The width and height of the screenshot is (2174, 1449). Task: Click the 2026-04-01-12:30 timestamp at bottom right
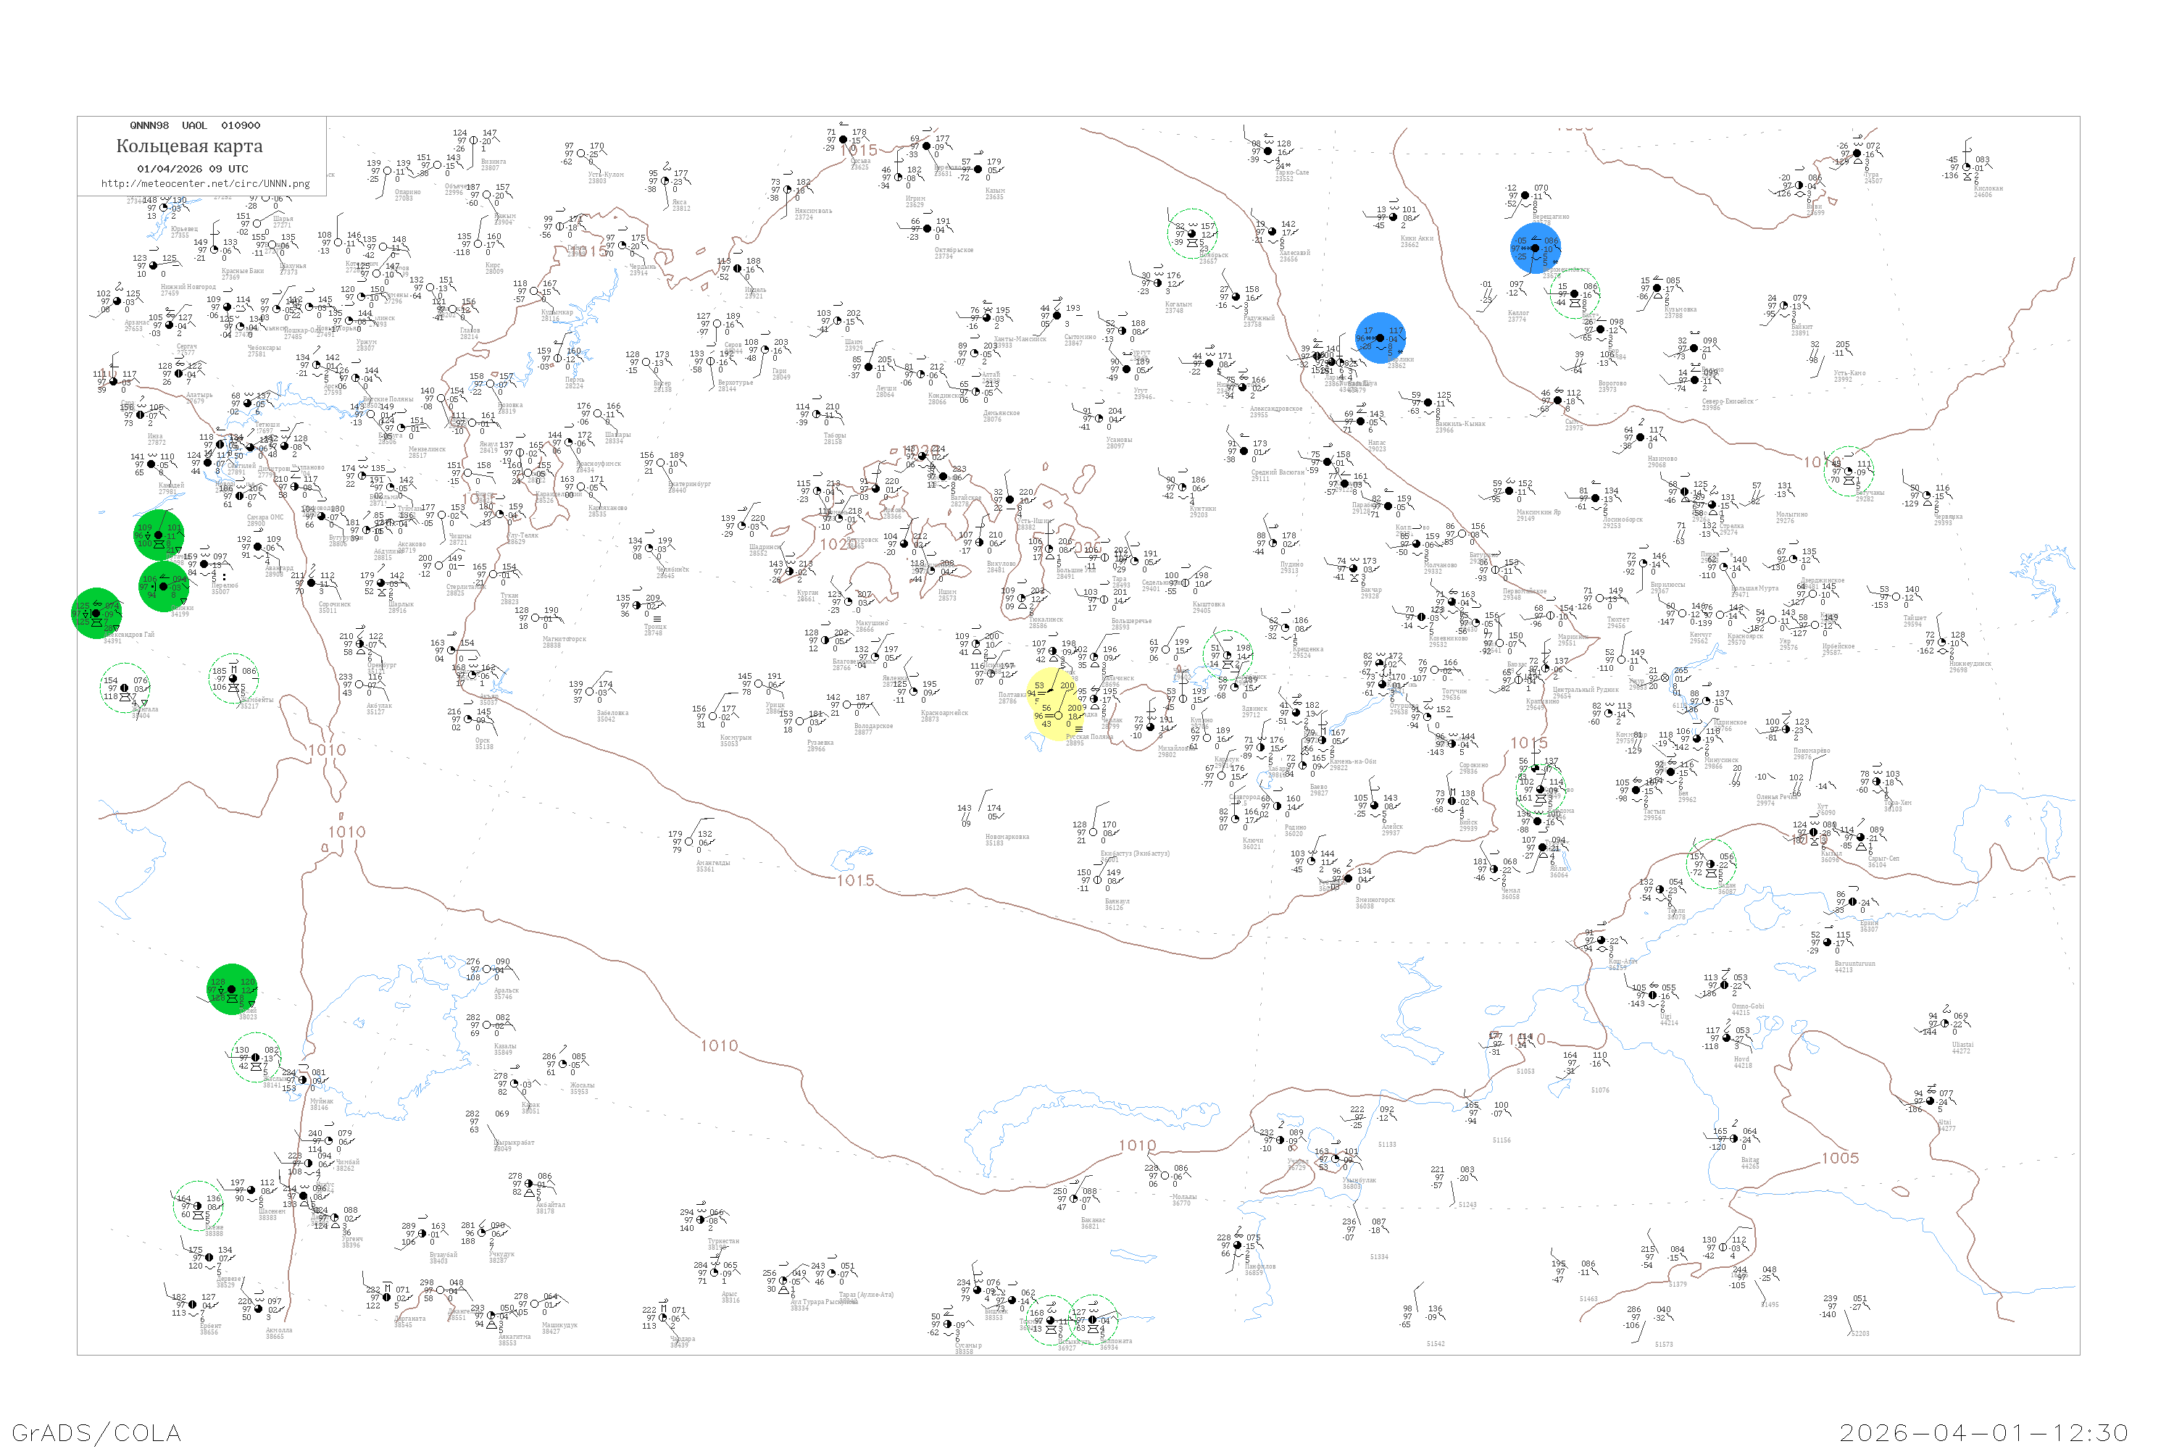(1983, 1432)
